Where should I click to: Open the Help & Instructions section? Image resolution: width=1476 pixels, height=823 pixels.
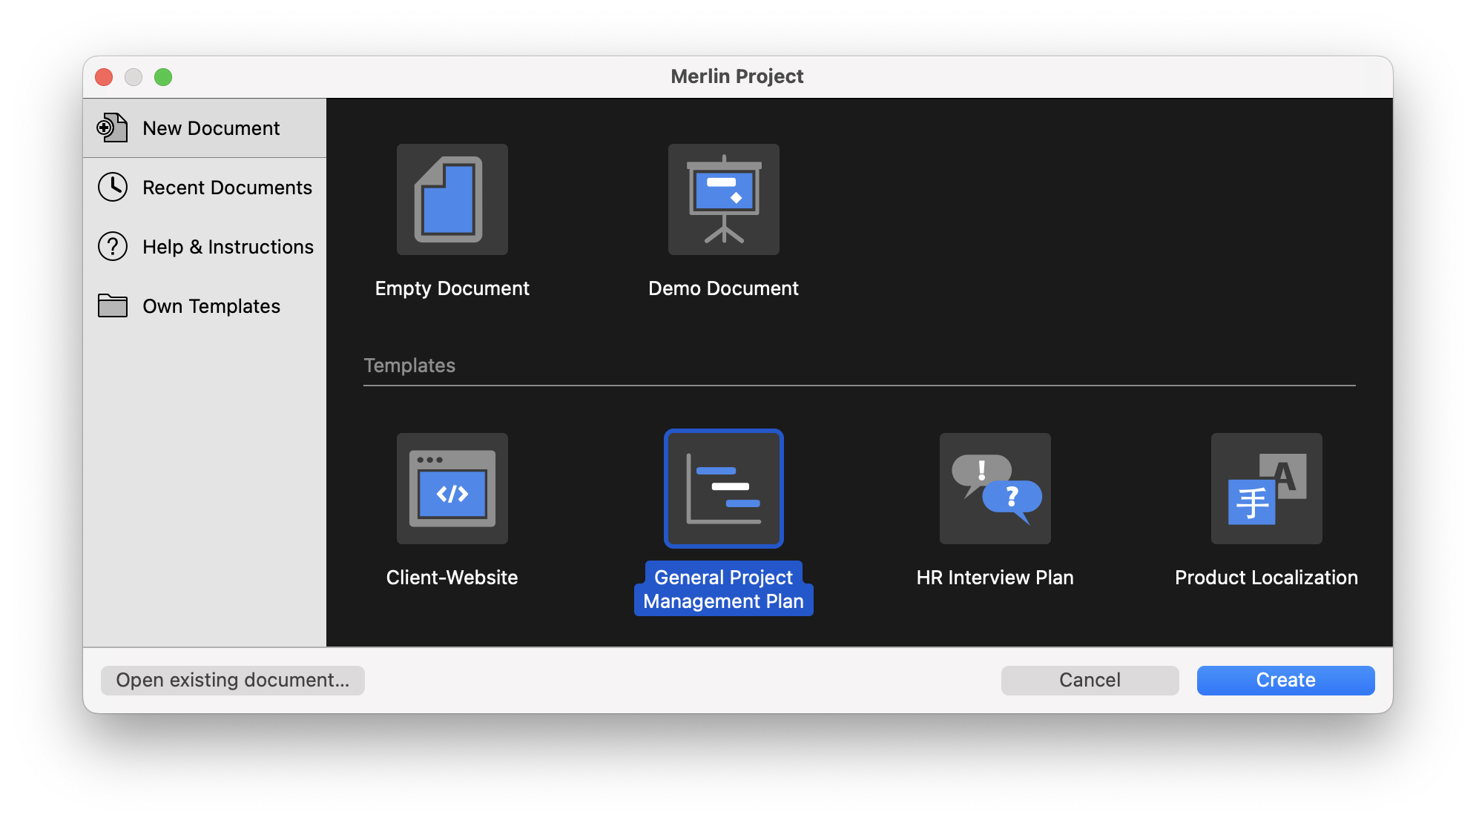pyautogui.click(x=228, y=246)
